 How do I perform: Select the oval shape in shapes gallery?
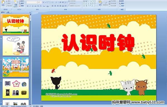[x=95, y=1]
